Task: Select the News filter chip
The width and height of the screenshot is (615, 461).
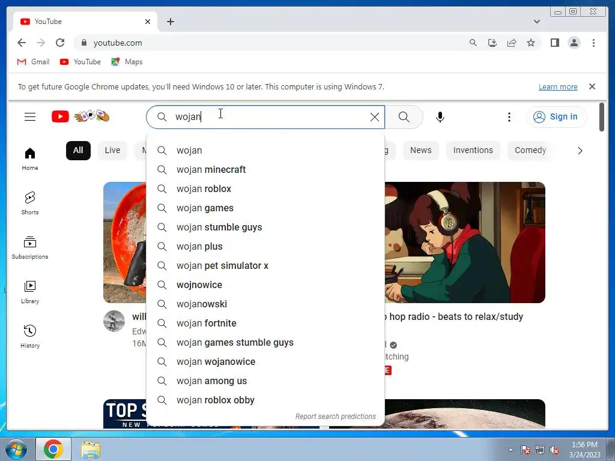Action: 420,151
